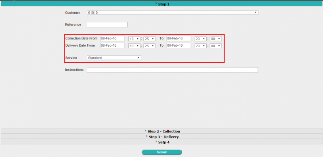The image size is (323, 157).
Task: Click the Reference label text
Action: (x=73, y=25)
